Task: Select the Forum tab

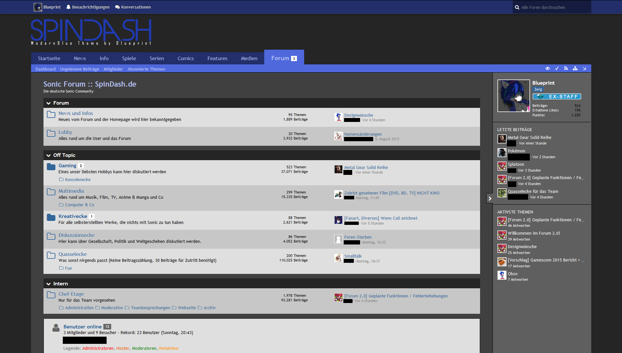Action: click(x=284, y=58)
